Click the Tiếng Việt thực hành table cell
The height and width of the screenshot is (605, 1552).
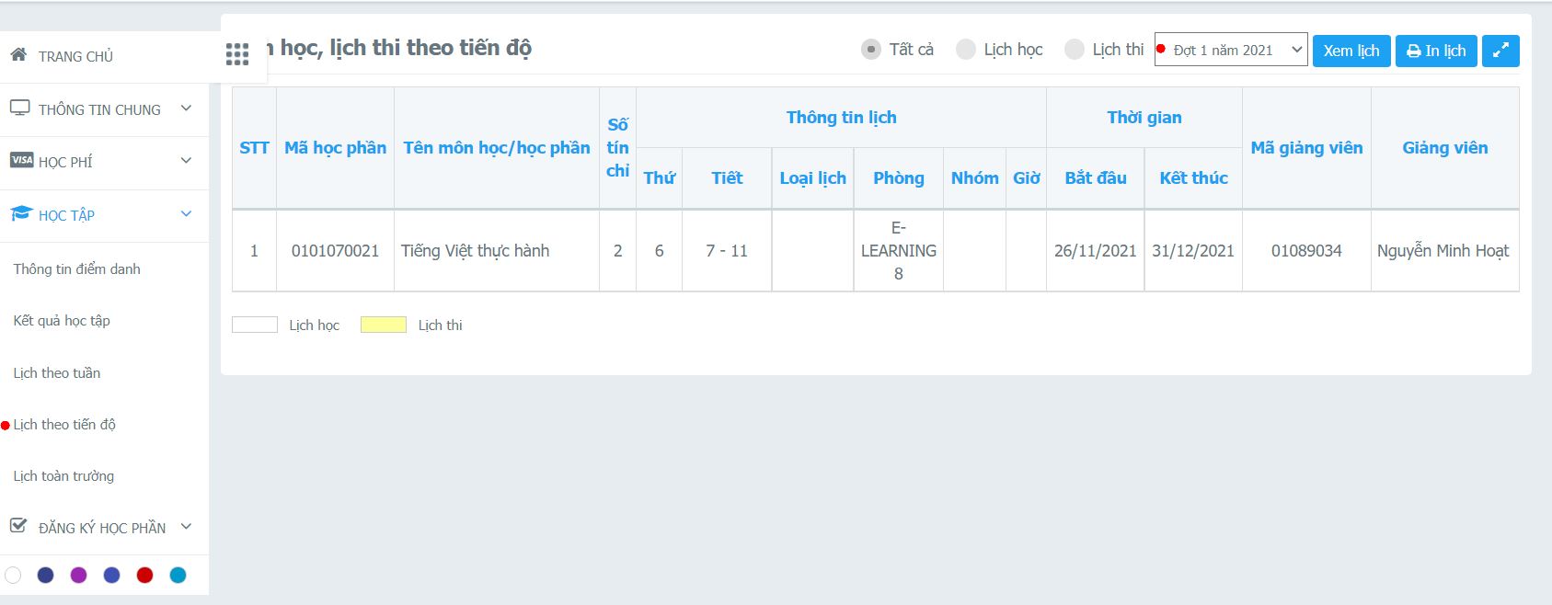pyautogui.click(x=475, y=251)
